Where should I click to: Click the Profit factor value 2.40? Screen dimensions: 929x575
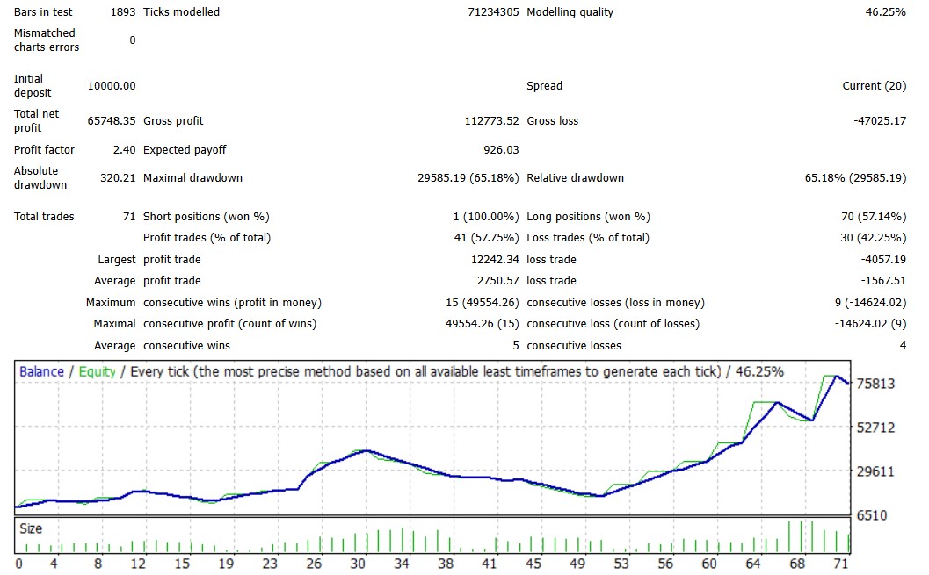[x=125, y=149]
